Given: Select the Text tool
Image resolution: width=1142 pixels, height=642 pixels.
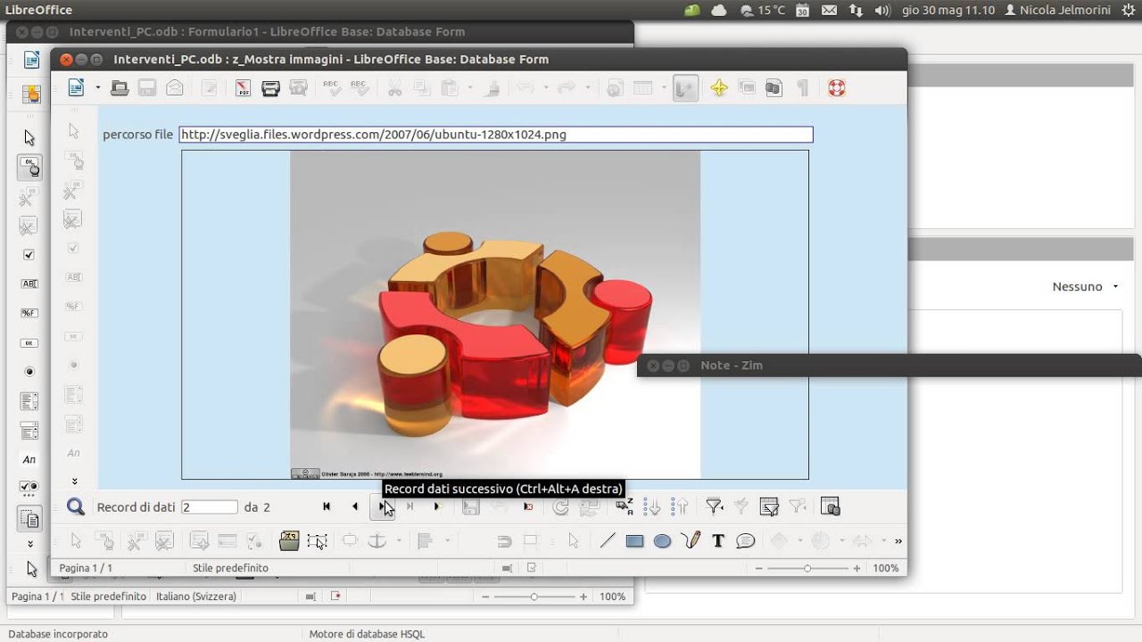Looking at the screenshot, I should tap(718, 540).
